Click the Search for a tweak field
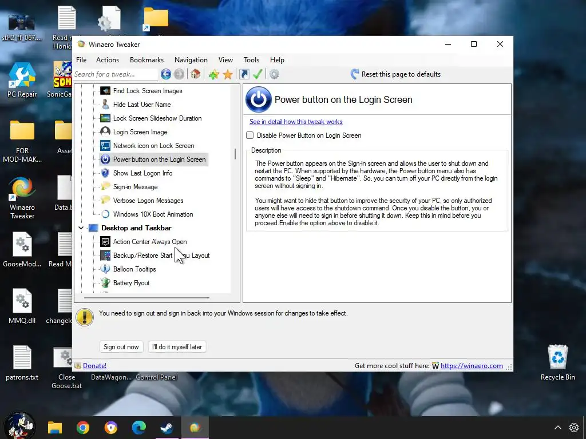The height and width of the screenshot is (439, 586). tap(116, 74)
